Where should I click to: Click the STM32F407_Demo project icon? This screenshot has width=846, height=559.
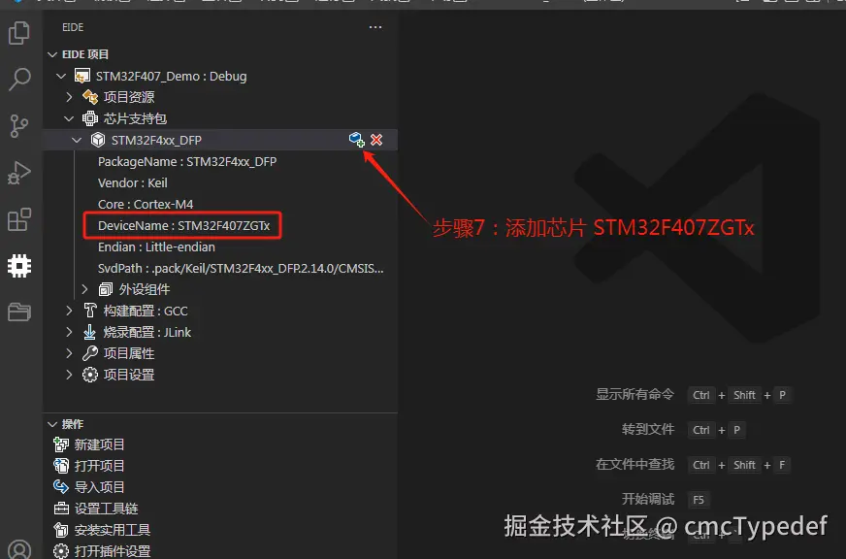click(x=82, y=76)
